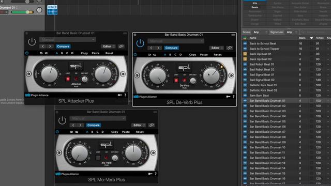Screen dimensions: 331x186
Task: Click help question mark in De-Verb Plus
Action: pos(233,97)
